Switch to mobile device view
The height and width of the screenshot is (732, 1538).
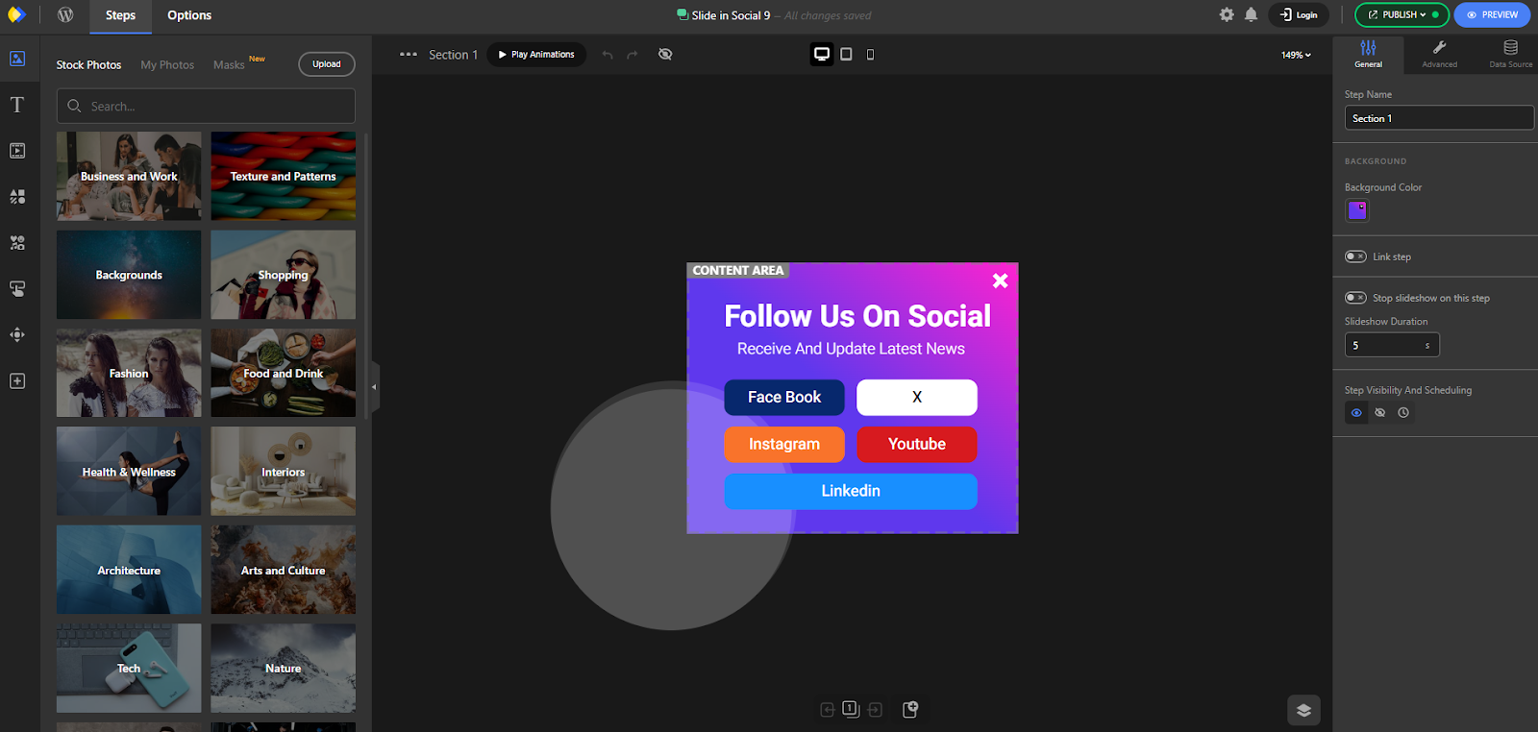click(x=870, y=55)
